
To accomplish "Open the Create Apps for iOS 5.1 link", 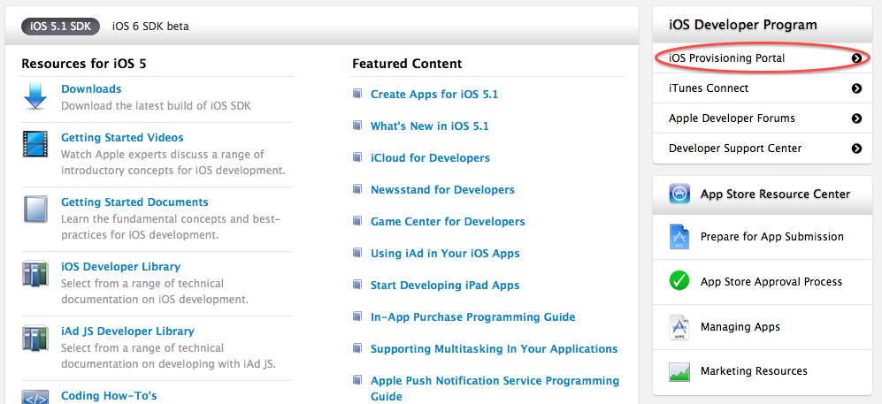I will [434, 95].
